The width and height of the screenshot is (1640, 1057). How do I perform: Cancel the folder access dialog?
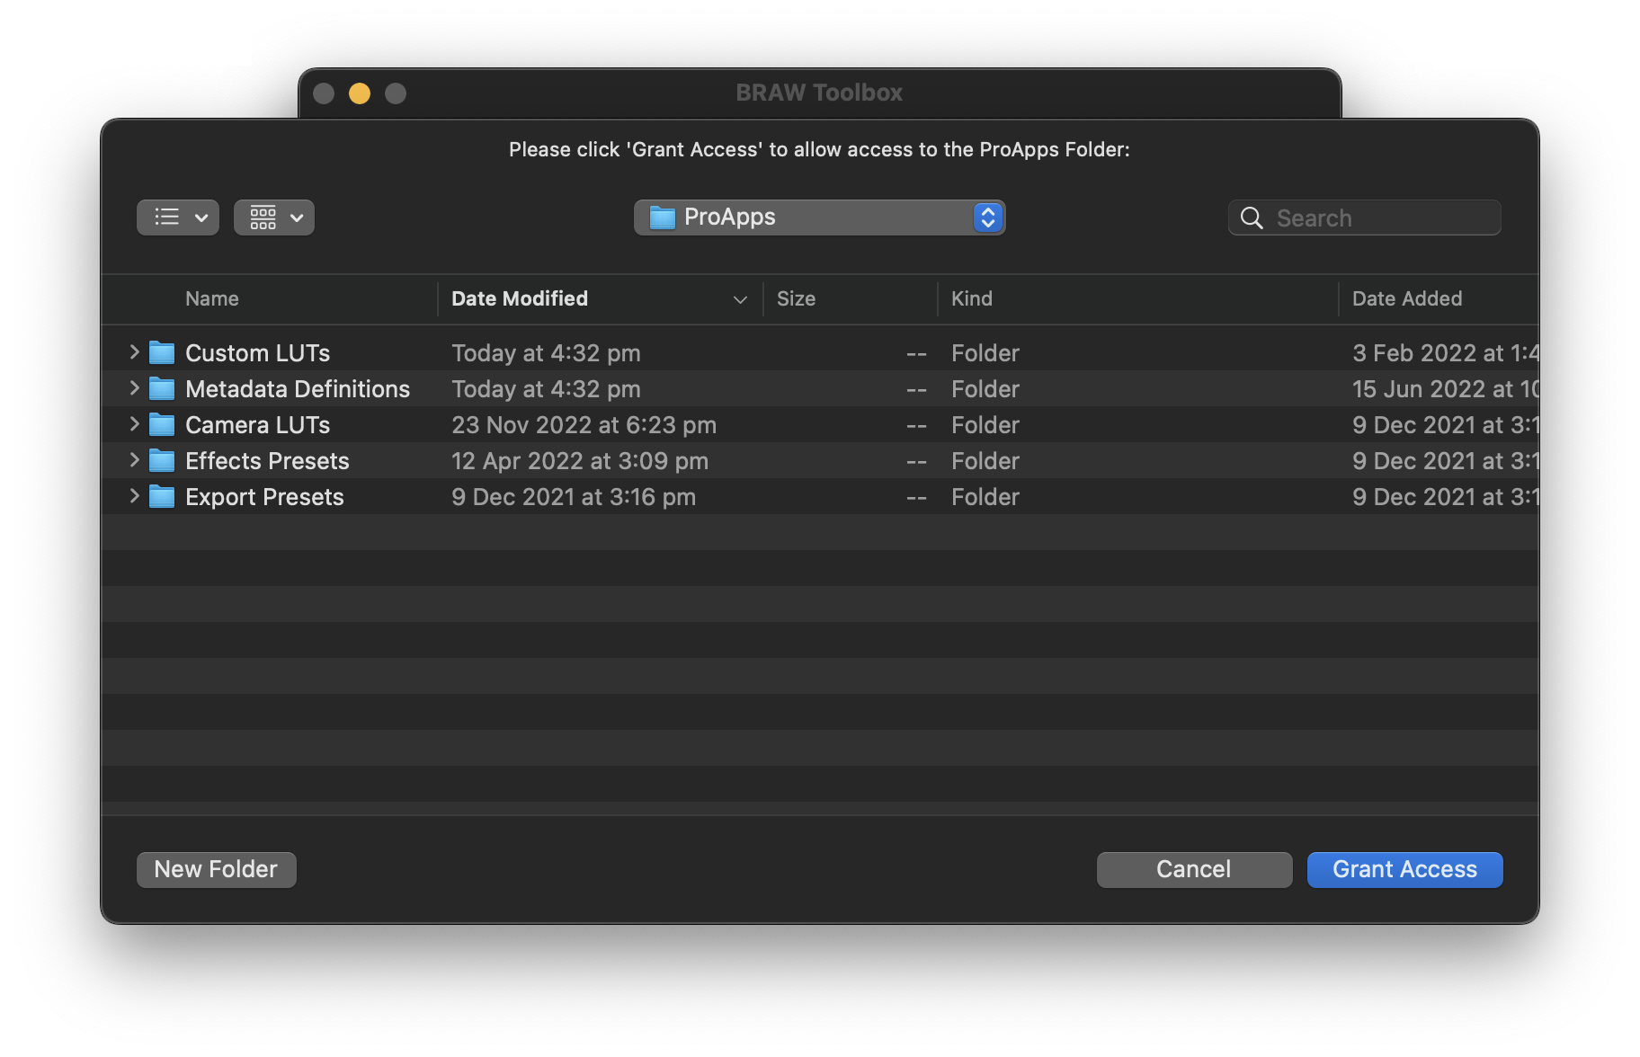[1194, 869]
